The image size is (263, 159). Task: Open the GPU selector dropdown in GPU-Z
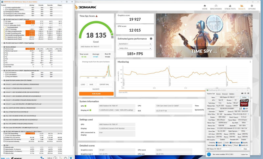219,149
